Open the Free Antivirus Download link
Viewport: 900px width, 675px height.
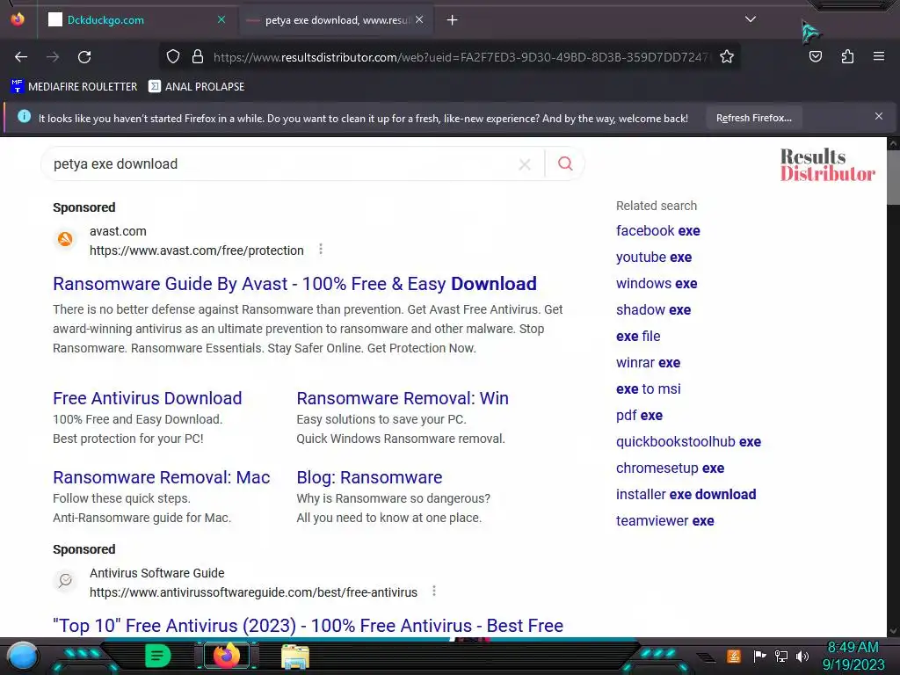tap(148, 398)
